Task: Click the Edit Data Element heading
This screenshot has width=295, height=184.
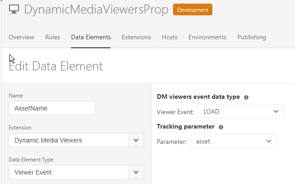Action: (56, 66)
